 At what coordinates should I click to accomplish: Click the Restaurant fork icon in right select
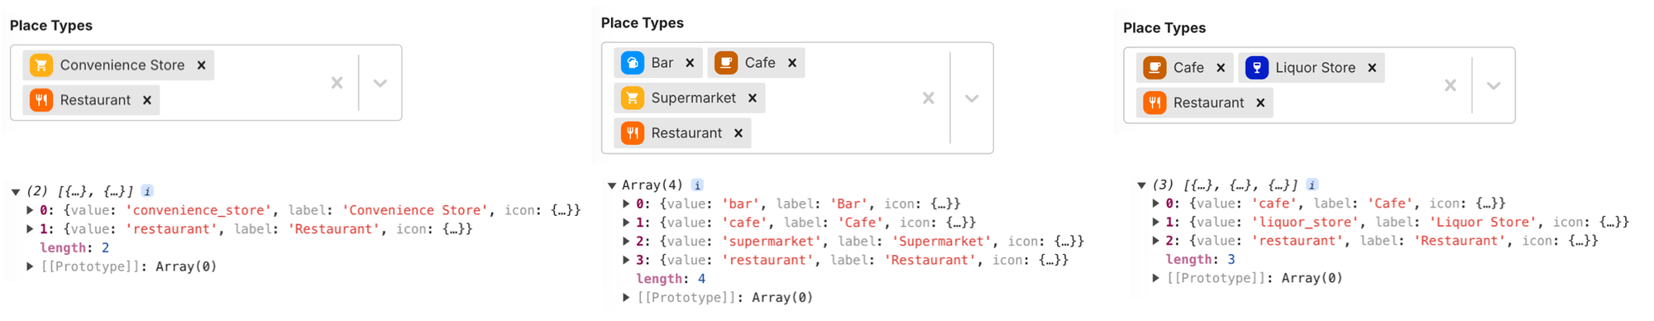coord(1154,103)
